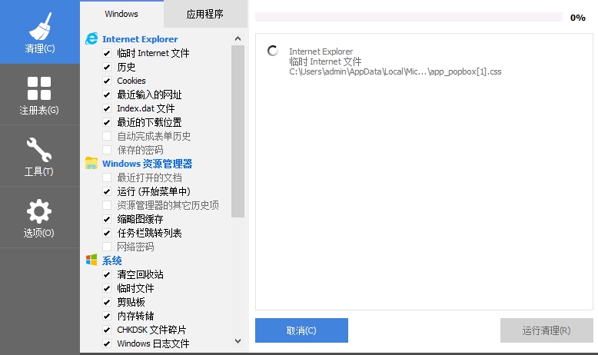Enable 资源管理器的其它历史项 checkbox
The width and height of the screenshot is (598, 355).
click(x=107, y=205)
